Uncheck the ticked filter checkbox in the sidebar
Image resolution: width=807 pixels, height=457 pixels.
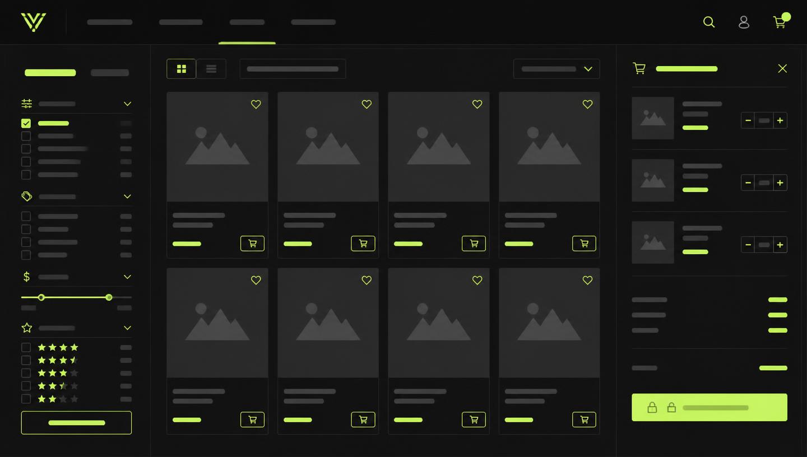(26, 123)
